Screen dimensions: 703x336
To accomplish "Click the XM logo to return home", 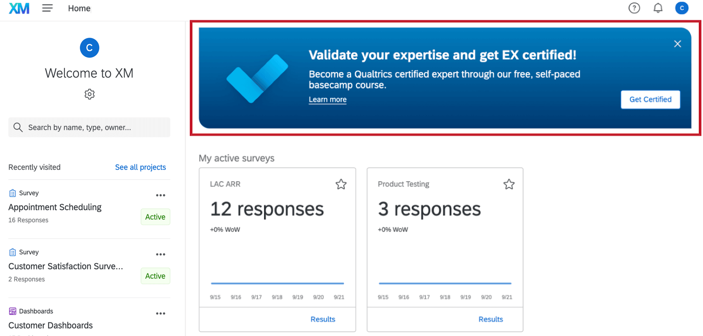I will pos(19,8).
